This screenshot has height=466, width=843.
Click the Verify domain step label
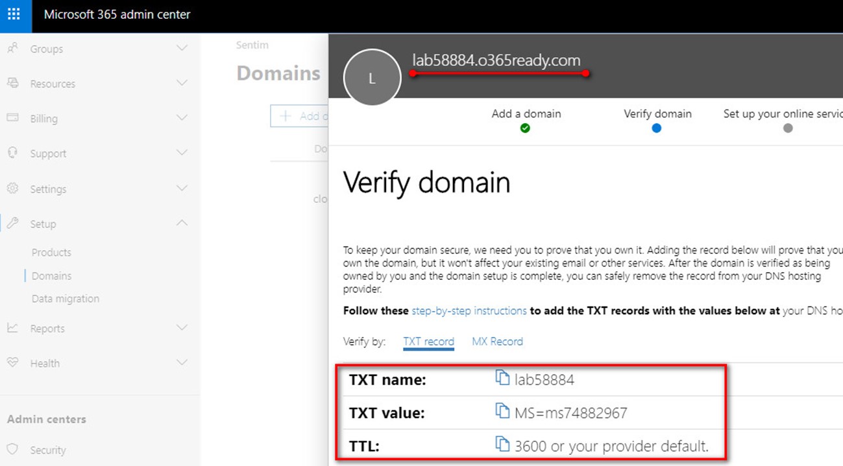[657, 113]
